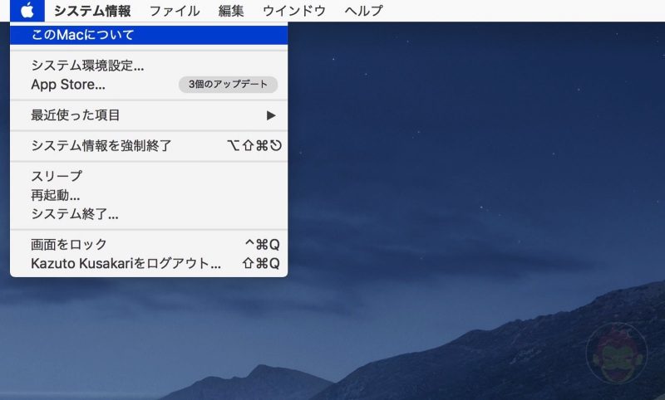Select システム終了... menu item
The height and width of the screenshot is (400, 665).
point(149,214)
